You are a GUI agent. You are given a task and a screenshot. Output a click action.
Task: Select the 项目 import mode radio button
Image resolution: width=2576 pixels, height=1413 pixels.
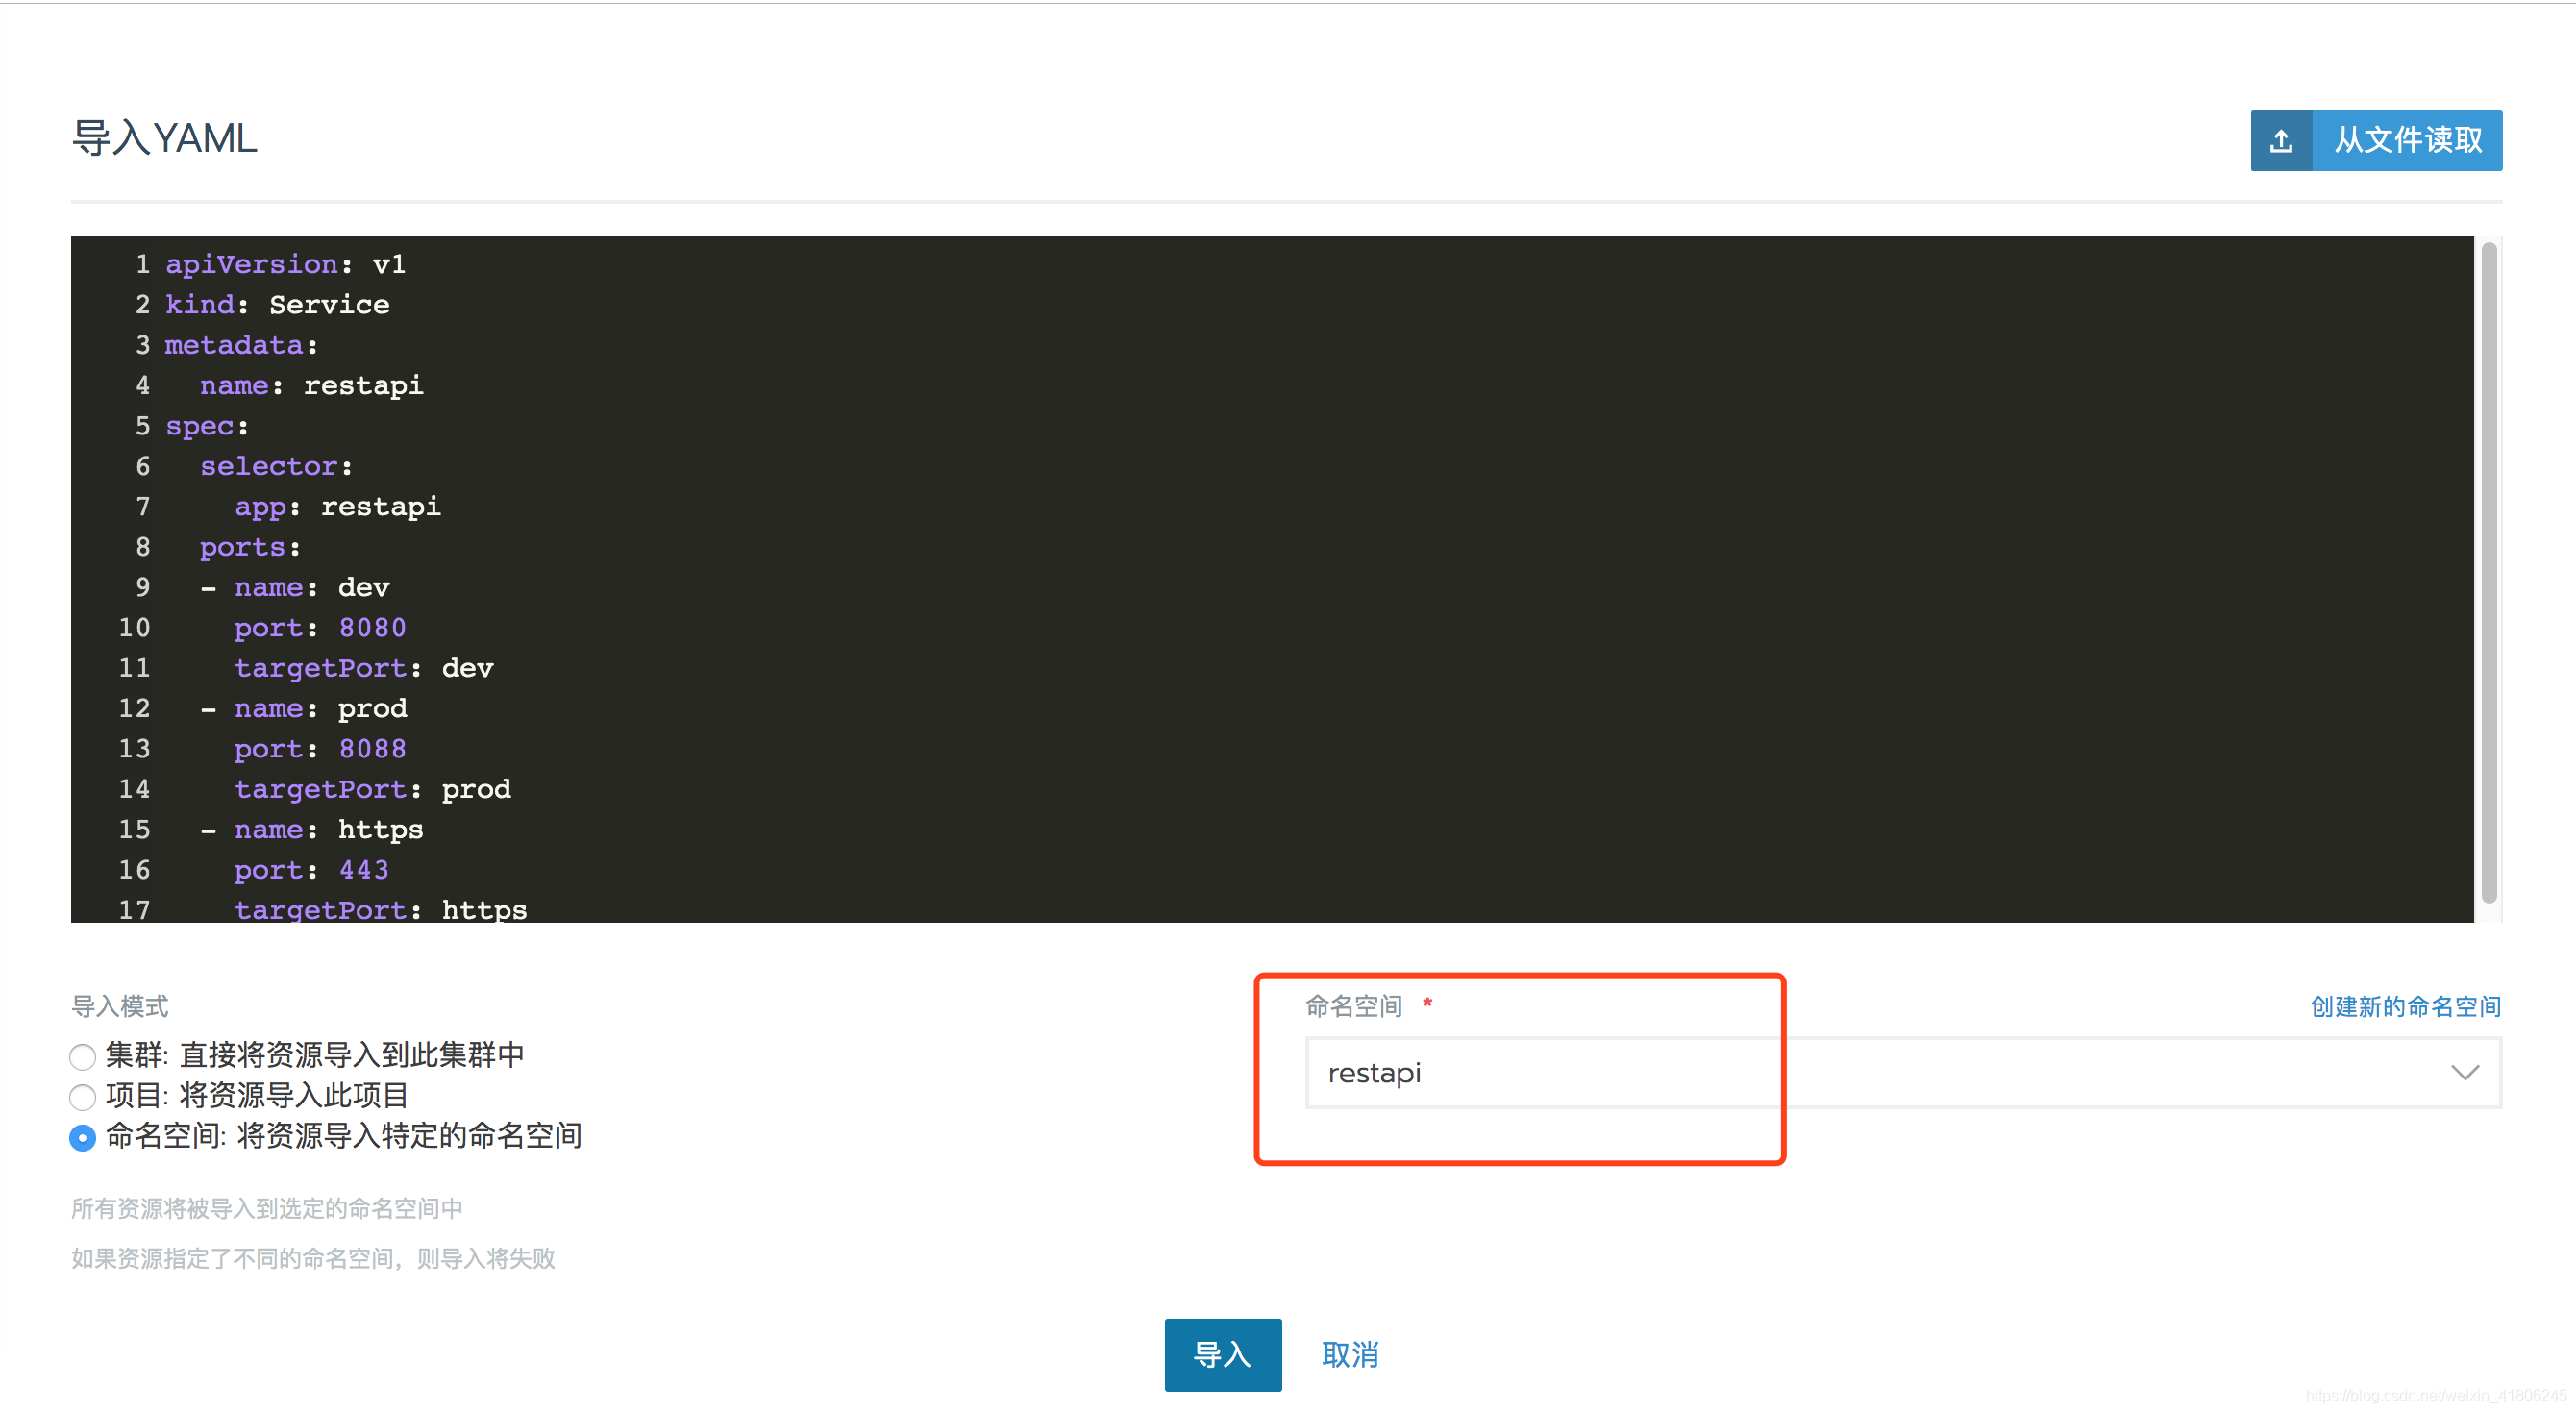click(x=83, y=1097)
